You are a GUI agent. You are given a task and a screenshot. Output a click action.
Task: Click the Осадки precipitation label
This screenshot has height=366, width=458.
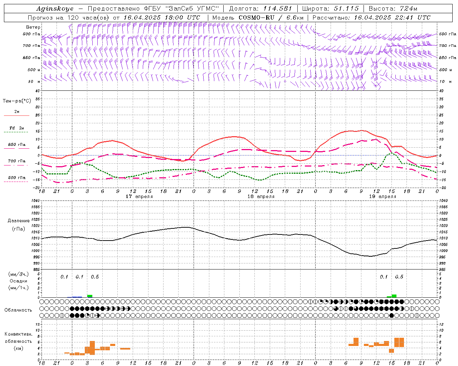(19, 281)
